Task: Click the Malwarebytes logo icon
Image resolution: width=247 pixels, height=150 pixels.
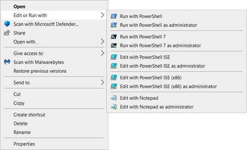Action: pos(7,62)
